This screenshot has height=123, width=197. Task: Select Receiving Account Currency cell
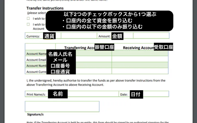[x=140, y=71]
